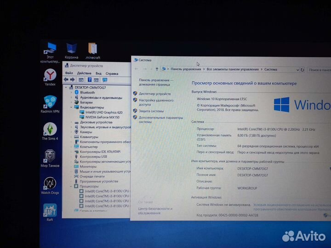331x248 pixels.
Task: Launch the Watch Dogs shortcut
Action: [50, 186]
